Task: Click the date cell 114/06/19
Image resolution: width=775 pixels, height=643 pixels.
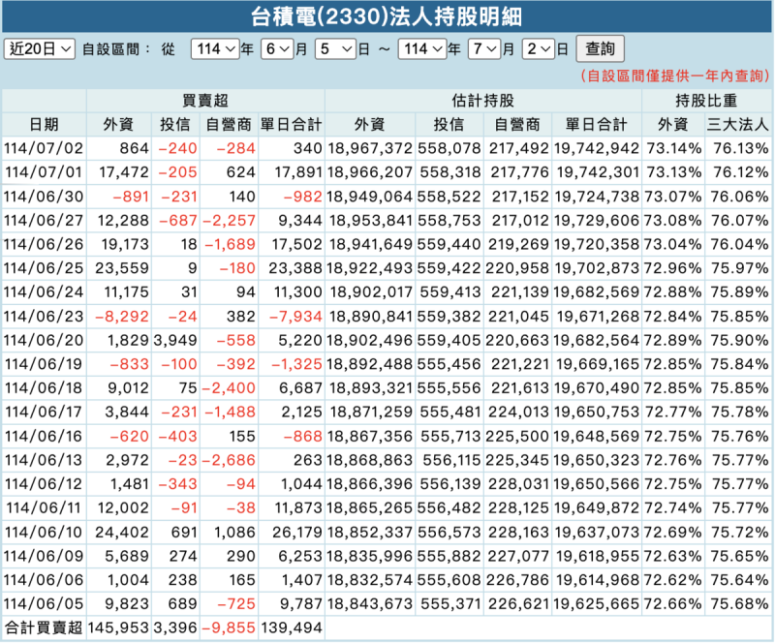Action: click(x=44, y=364)
